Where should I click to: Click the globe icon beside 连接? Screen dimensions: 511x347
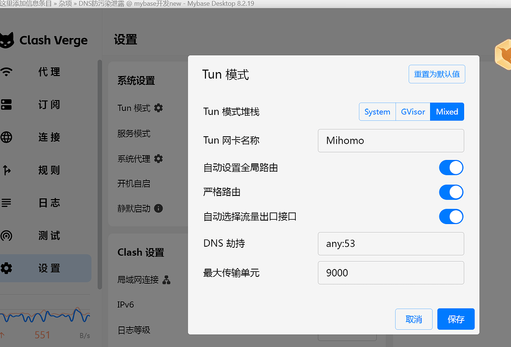tap(6, 137)
